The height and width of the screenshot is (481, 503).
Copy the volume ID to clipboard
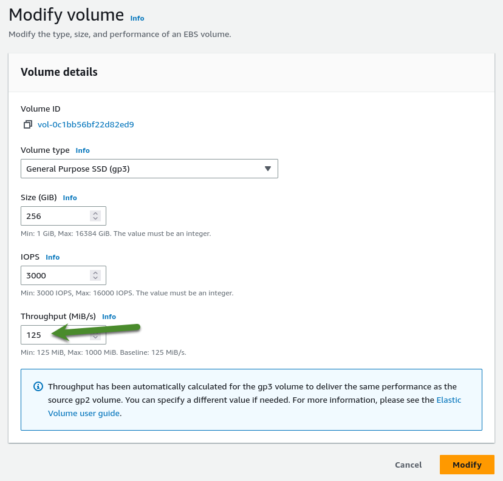pos(27,125)
